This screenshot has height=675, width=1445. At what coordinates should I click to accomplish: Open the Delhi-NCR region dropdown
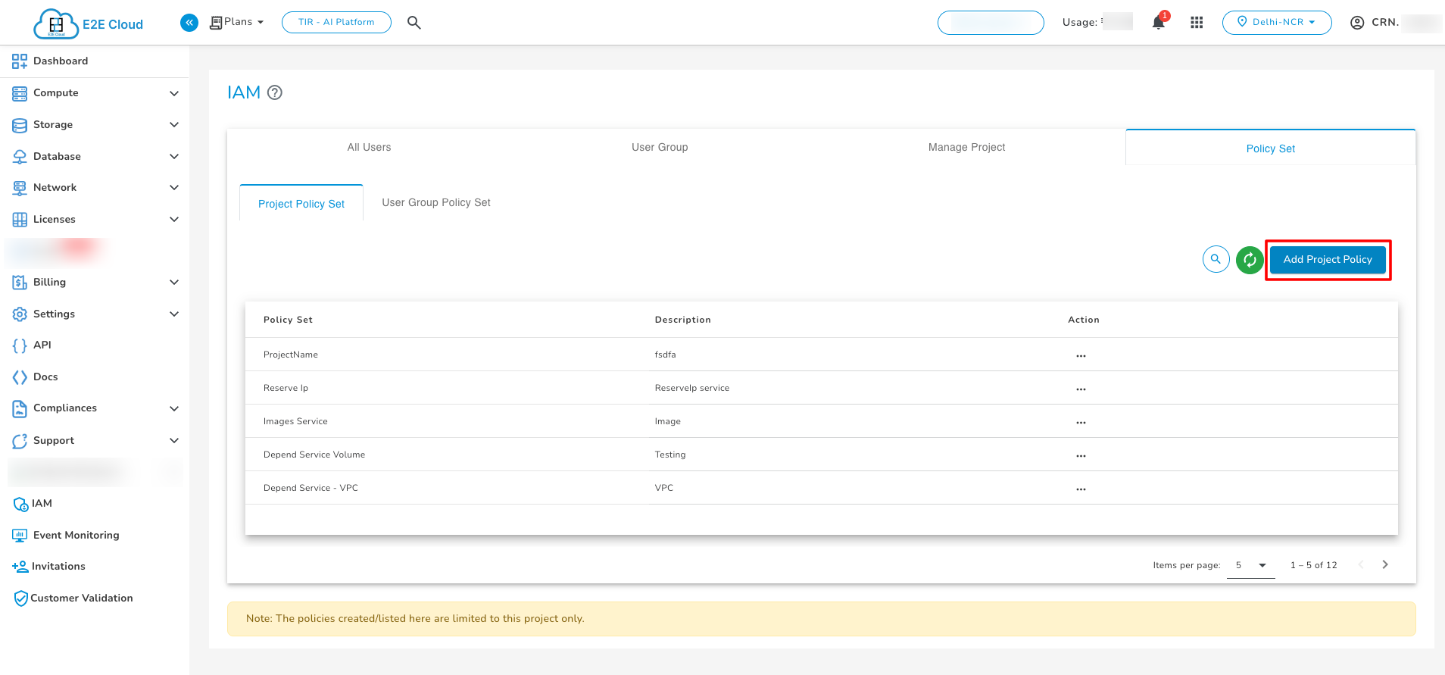[1277, 23]
